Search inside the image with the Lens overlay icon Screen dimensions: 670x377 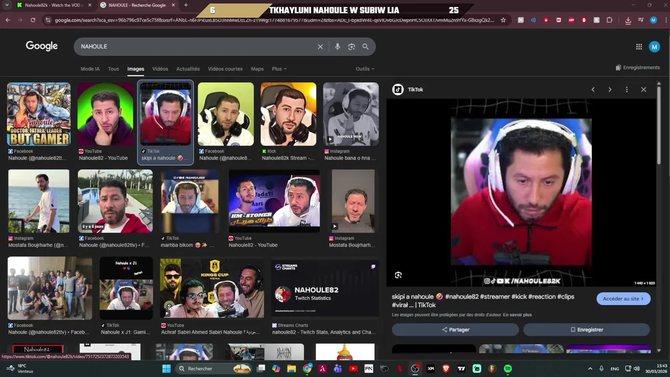[398, 275]
